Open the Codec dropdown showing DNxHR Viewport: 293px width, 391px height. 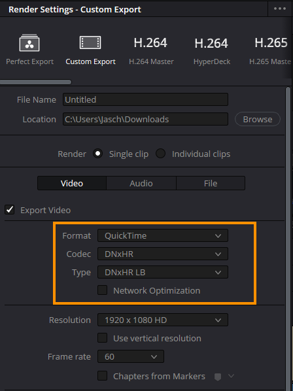point(163,254)
